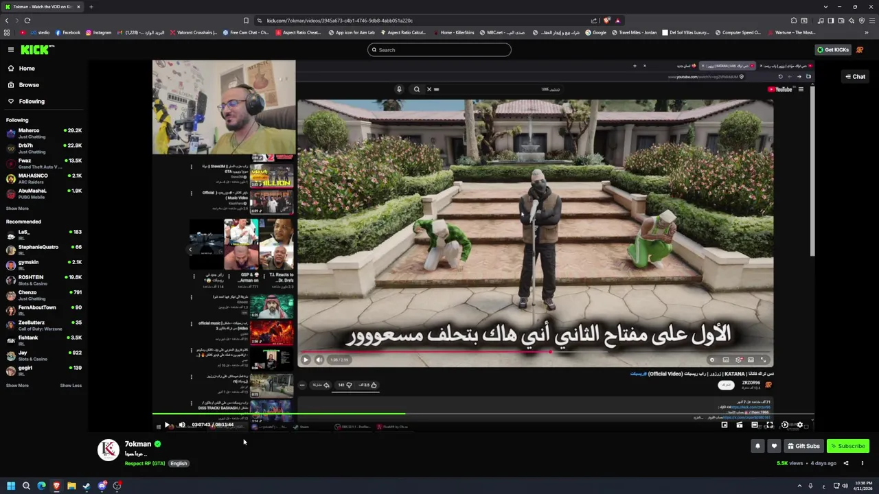Viewport: 879px width, 494px height.
Task: Open Following in the sidebar
Action: click(32, 102)
